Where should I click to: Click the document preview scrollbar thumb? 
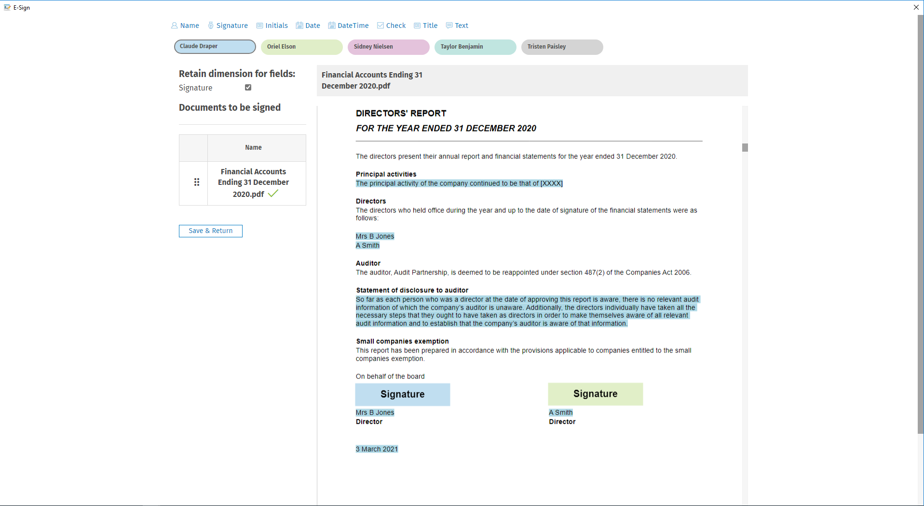(745, 147)
